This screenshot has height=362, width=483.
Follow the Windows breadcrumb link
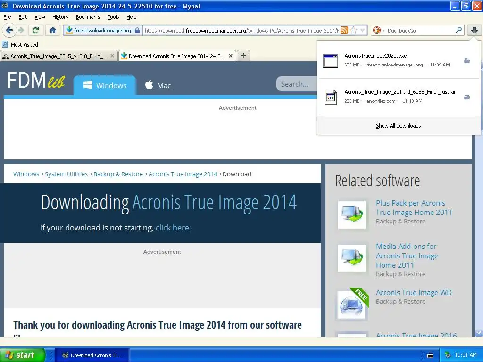click(x=26, y=174)
